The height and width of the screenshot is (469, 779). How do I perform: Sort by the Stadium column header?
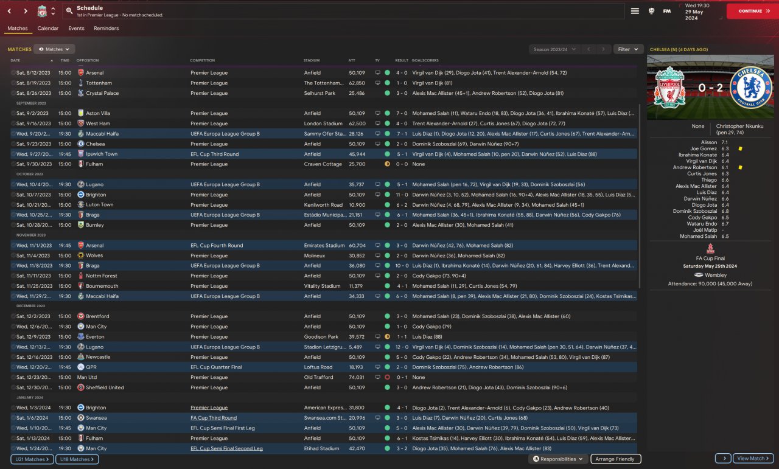pyautogui.click(x=312, y=60)
